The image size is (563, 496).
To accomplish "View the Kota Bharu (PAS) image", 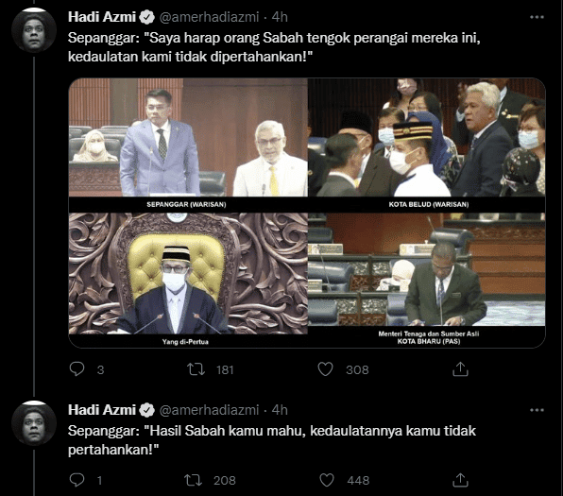I will [427, 281].
